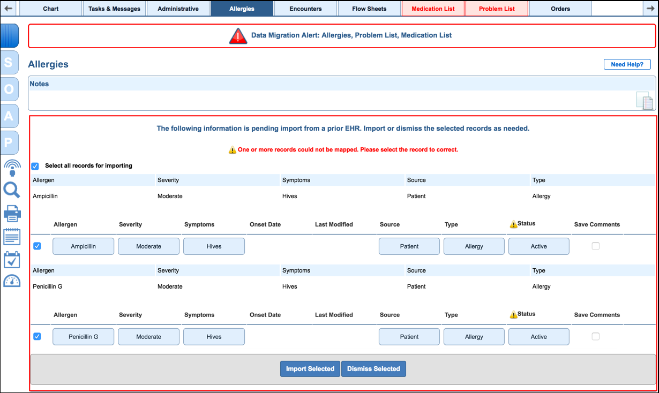Open Patient source selector in Penicillin G row

click(x=409, y=337)
